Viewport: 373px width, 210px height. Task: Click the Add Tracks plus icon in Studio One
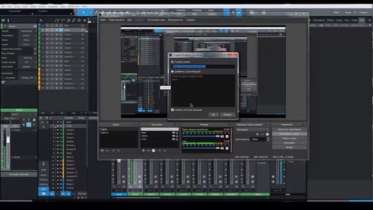[x=85, y=20]
